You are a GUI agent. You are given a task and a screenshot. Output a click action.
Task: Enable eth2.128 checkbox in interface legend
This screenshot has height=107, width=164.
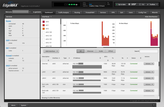[x=44, y=32]
